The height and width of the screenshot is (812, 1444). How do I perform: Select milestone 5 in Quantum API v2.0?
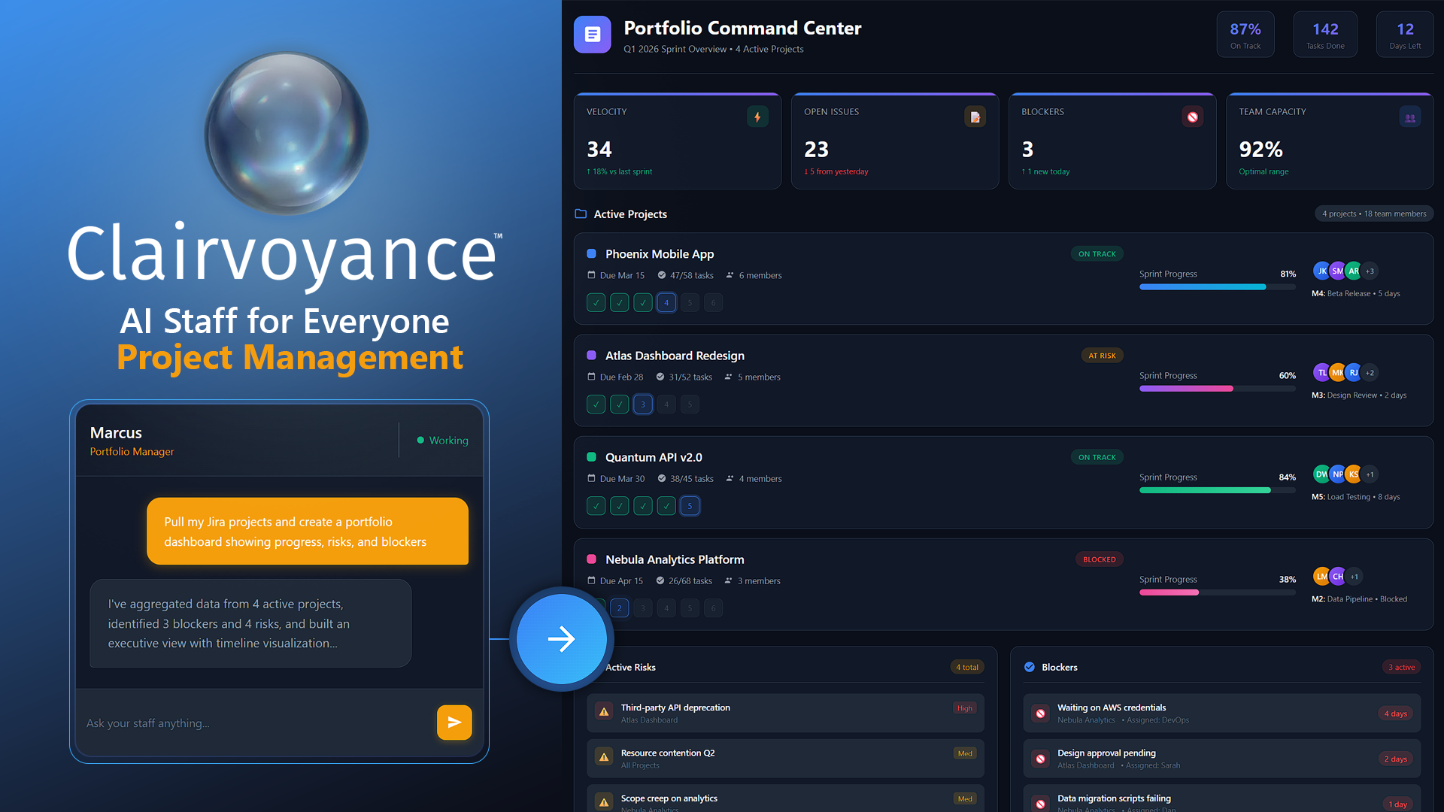[690, 506]
